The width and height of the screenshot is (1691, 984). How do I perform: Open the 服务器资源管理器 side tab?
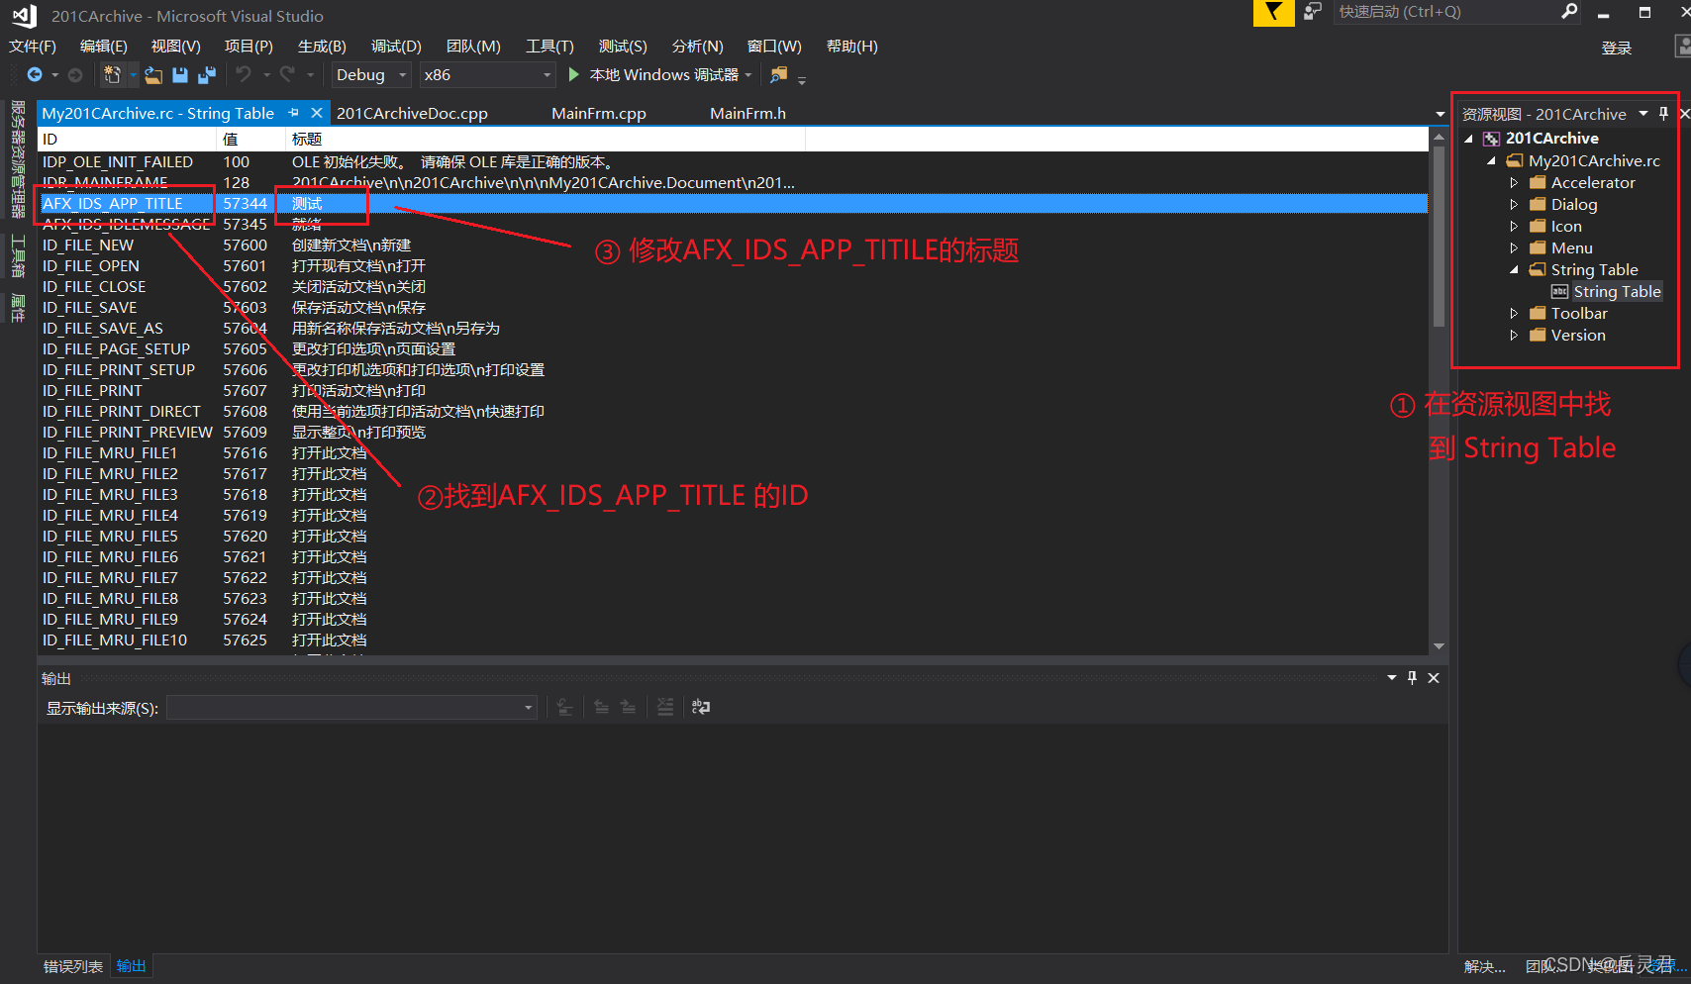(18, 158)
